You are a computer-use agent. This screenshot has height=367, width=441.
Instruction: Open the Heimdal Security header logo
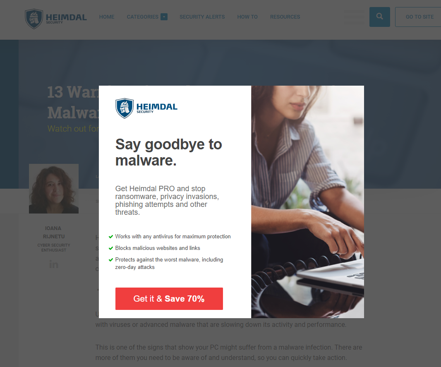tap(56, 19)
